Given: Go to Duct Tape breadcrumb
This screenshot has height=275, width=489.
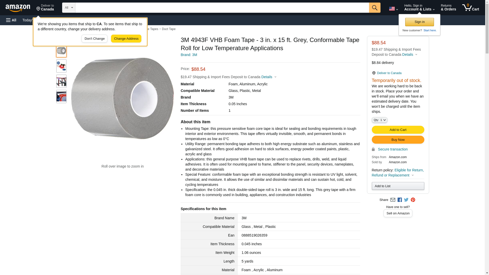Looking at the screenshot, I should point(169,29).
